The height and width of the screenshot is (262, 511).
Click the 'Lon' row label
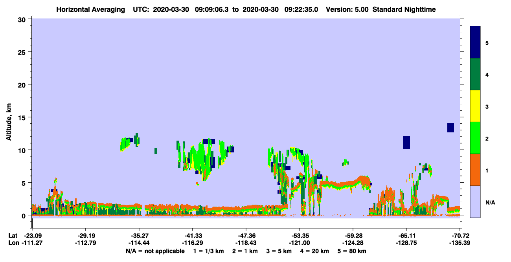tap(13, 243)
